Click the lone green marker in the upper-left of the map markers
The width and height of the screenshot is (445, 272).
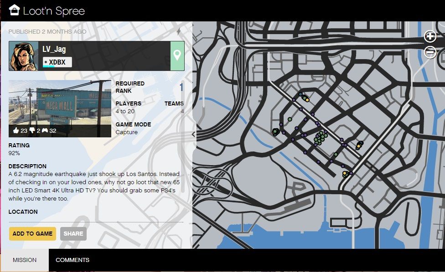point(290,119)
